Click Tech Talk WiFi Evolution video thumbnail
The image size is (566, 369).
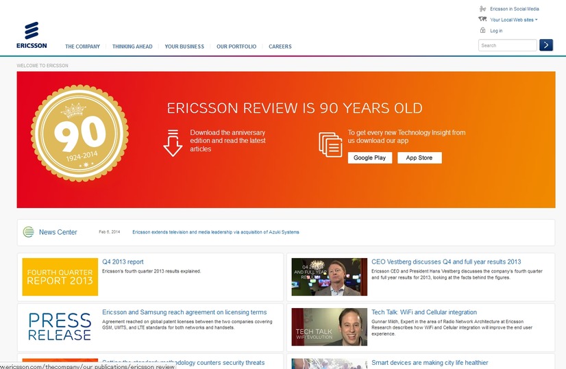[x=329, y=327]
